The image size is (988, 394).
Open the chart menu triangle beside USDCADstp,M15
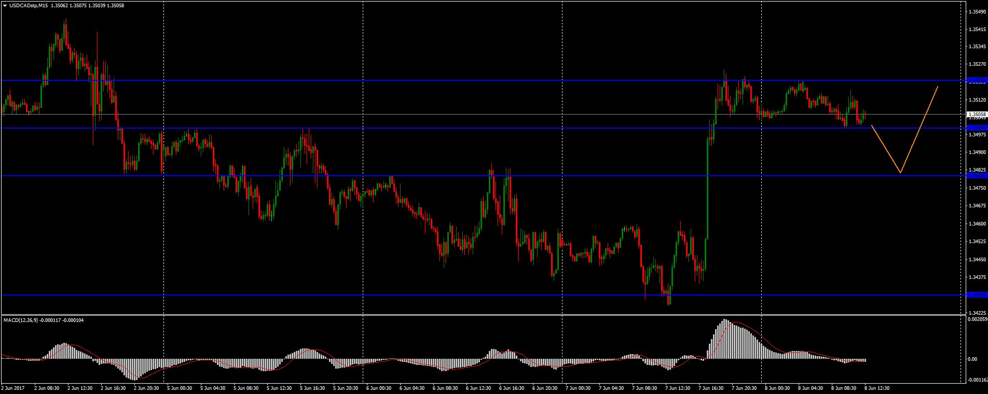point(5,5)
